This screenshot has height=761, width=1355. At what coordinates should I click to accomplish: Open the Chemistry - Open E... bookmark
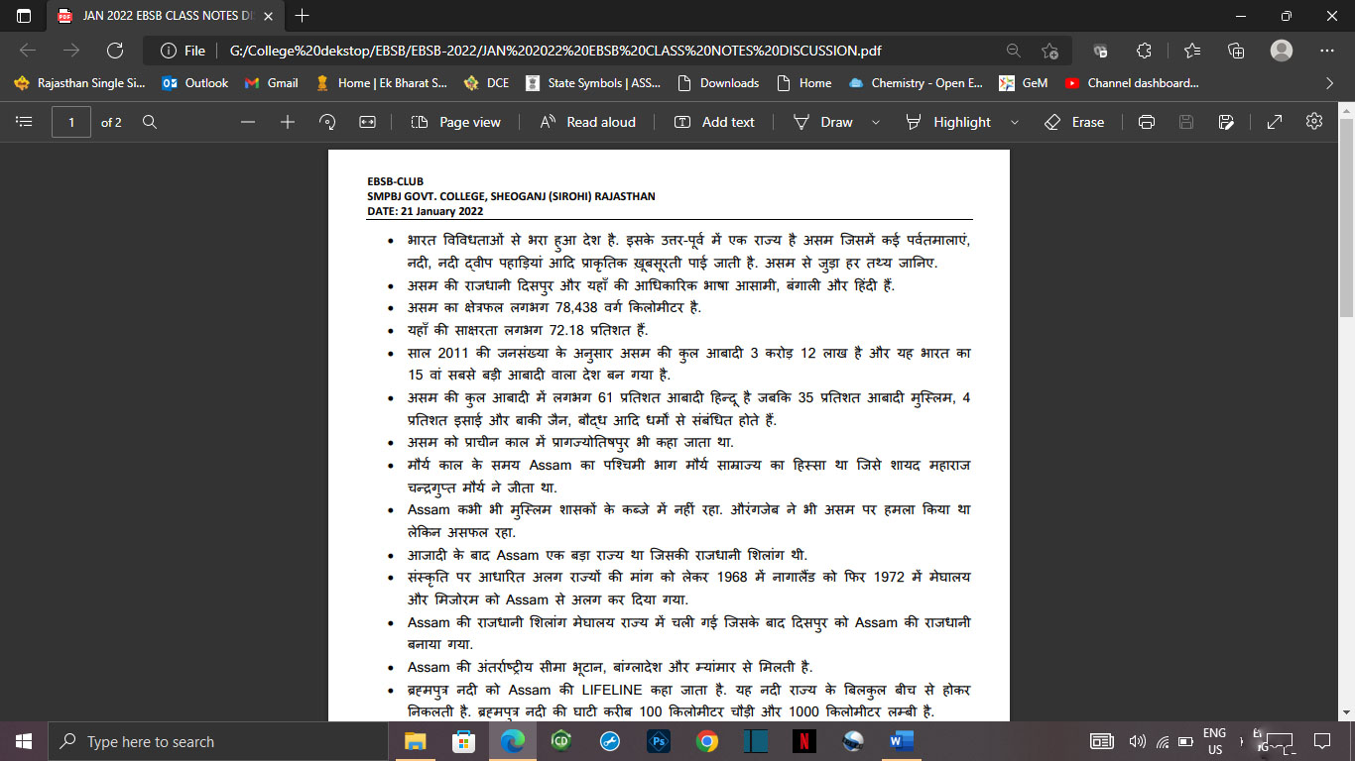click(x=917, y=83)
